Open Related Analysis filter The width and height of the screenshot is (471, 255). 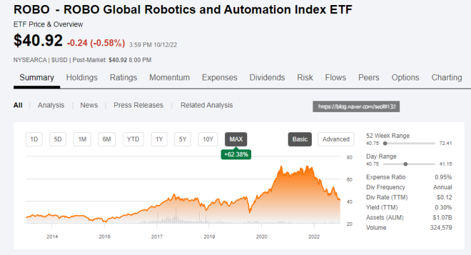pyautogui.click(x=207, y=105)
